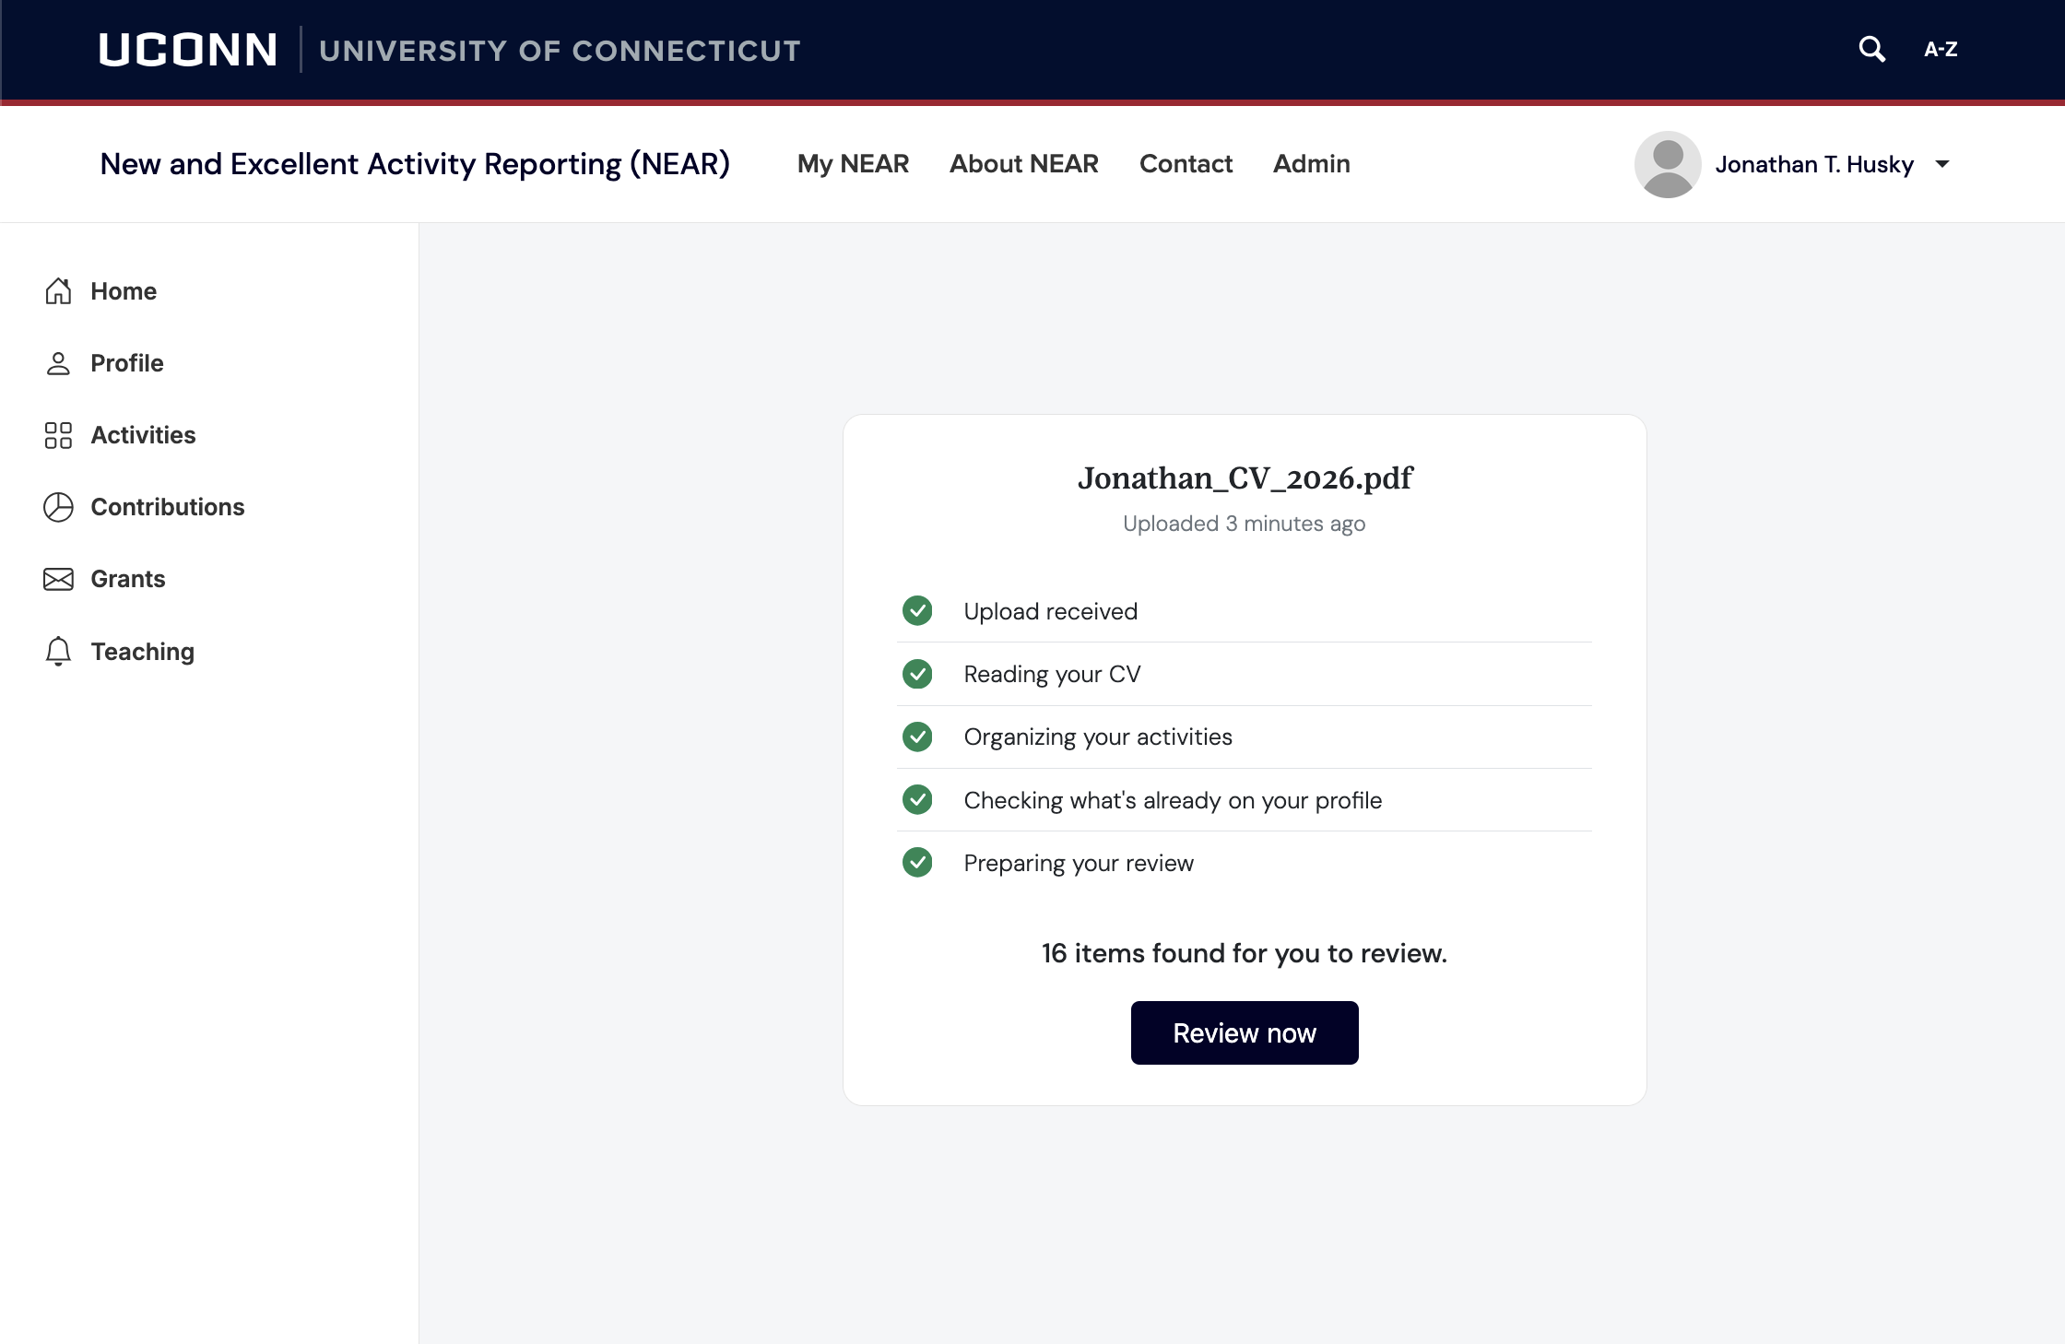Screen dimensions: 2065x1344
Task: Click Checking what's already on your profile text
Action: point(1173,800)
